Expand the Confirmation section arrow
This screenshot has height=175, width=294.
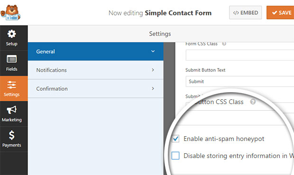tap(153, 88)
